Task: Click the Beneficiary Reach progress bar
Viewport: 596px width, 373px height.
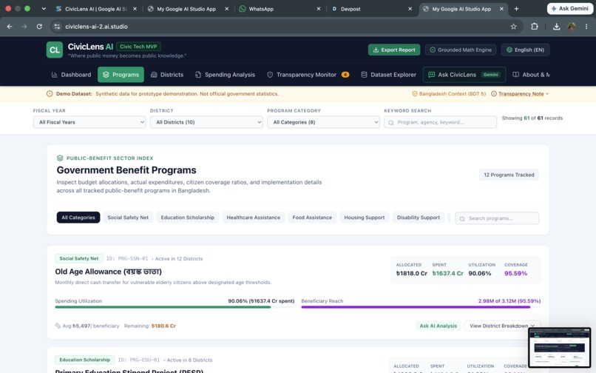Action: (421, 307)
